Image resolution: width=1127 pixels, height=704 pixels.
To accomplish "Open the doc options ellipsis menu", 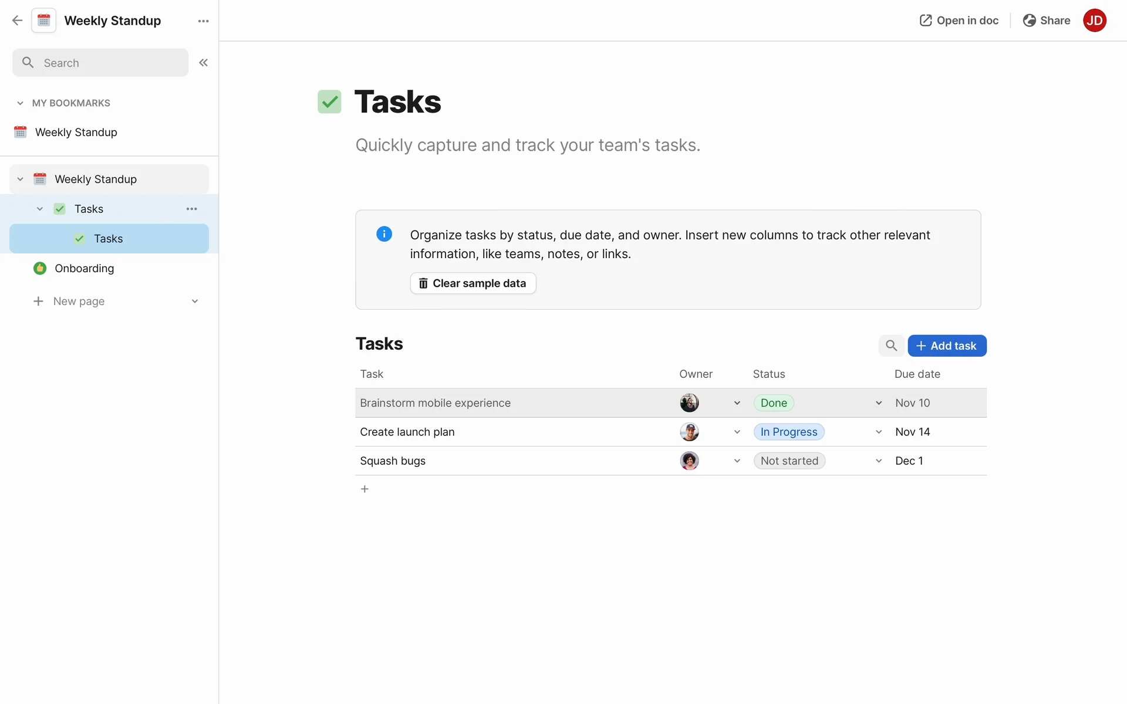I will coord(203,21).
